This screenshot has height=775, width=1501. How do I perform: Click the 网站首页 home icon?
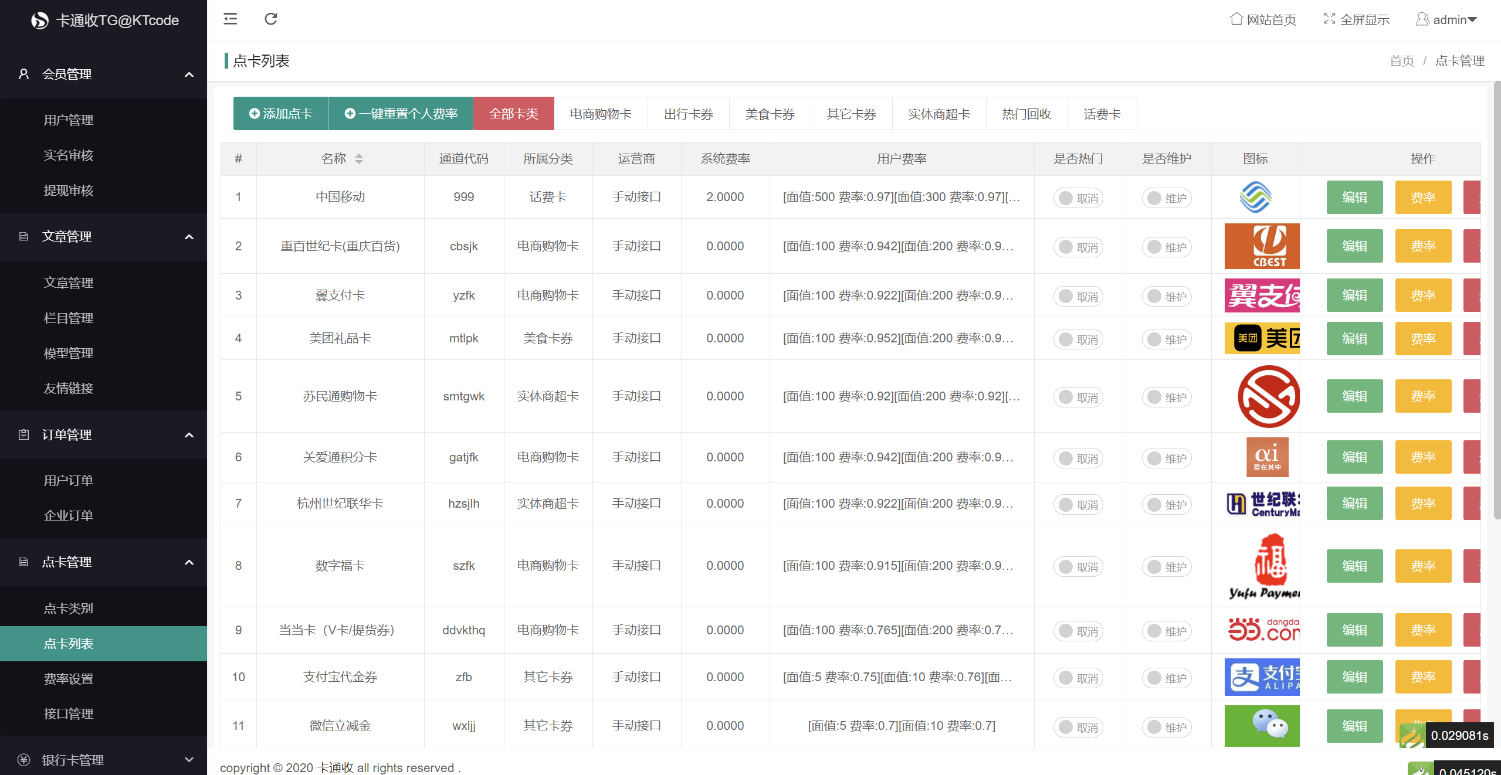(1236, 19)
